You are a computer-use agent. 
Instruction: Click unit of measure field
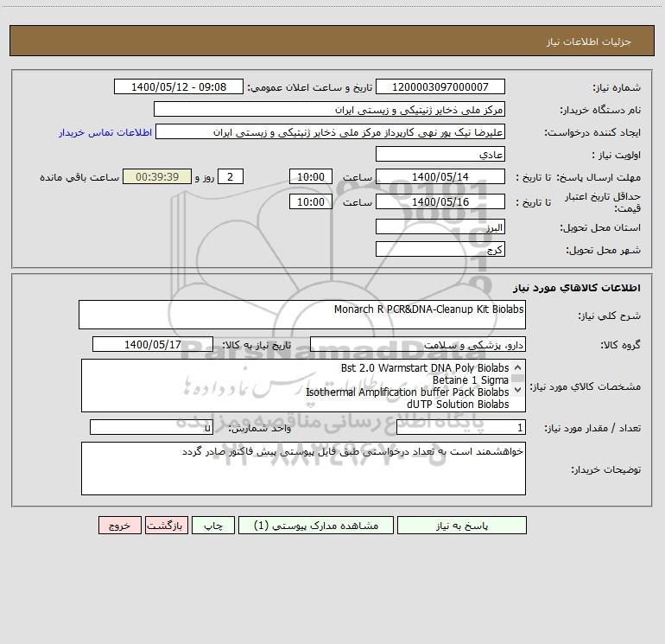151,427
